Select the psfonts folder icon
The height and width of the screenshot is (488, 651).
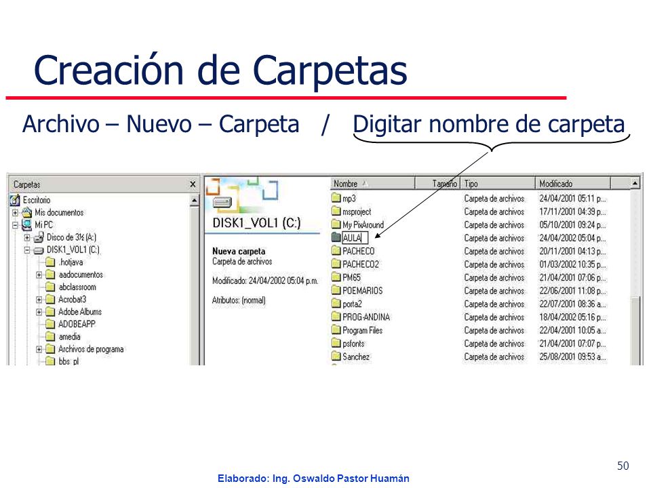point(336,344)
